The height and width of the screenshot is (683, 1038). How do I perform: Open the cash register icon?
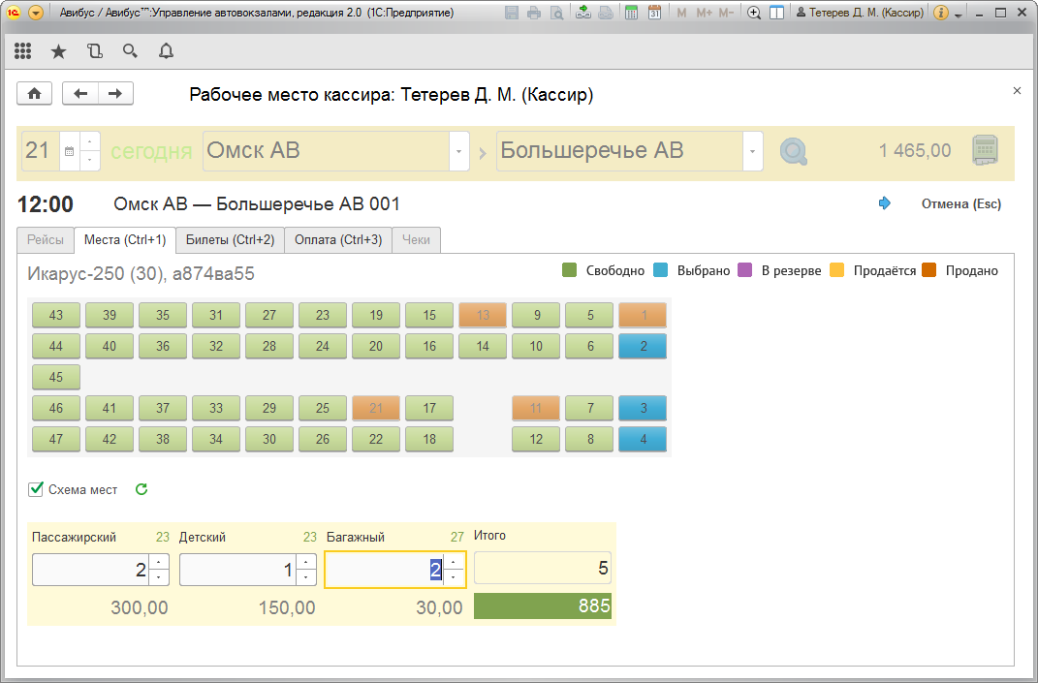tap(985, 151)
